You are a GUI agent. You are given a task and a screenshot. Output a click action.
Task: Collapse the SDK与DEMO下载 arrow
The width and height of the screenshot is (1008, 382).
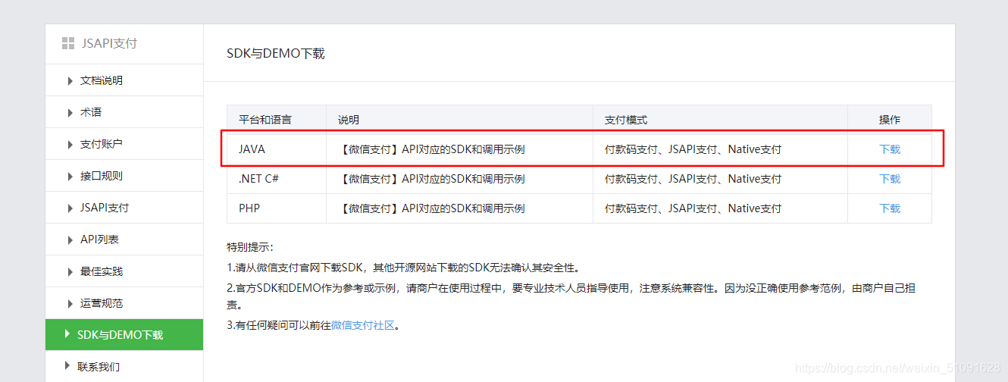67,335
